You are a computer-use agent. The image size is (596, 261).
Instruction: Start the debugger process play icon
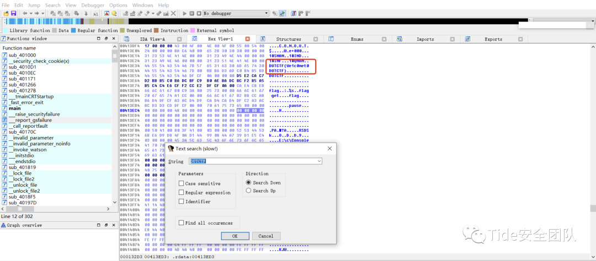coord(185,13)
